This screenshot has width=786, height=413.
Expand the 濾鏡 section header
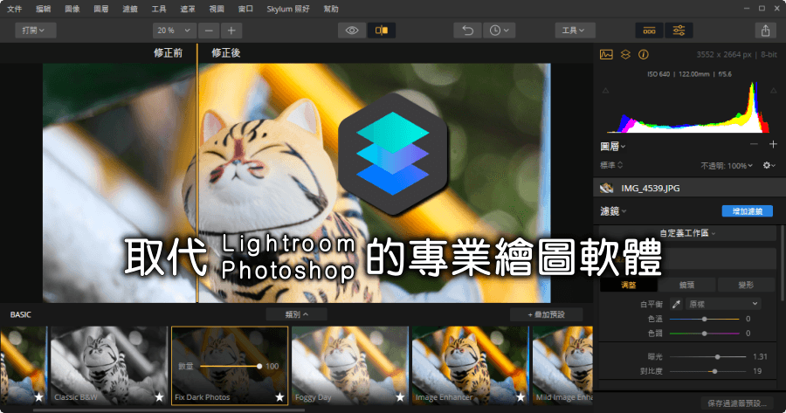(613, 211)
